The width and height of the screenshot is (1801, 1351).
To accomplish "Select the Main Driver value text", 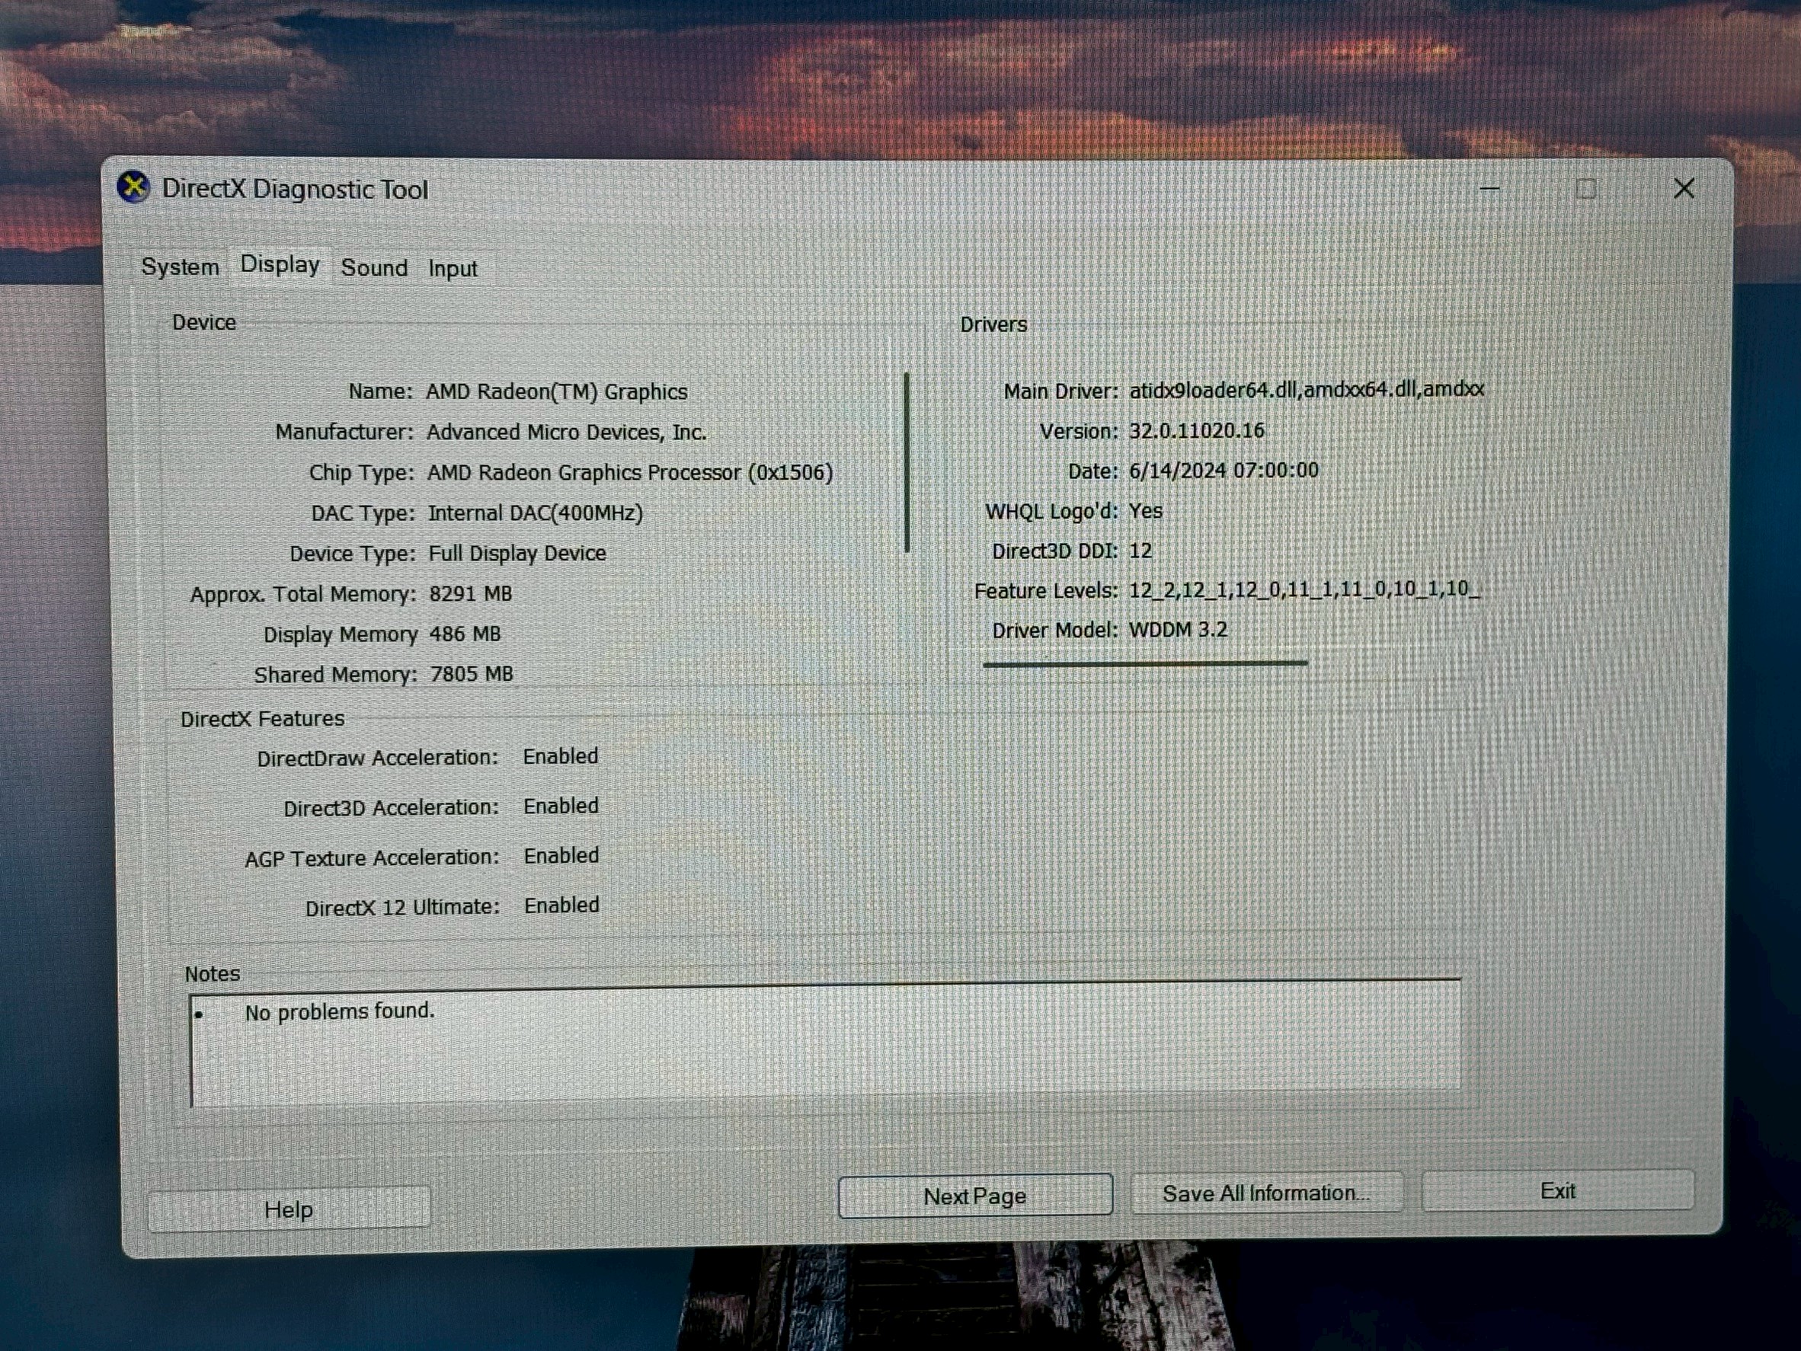I will coord(1303,390).
